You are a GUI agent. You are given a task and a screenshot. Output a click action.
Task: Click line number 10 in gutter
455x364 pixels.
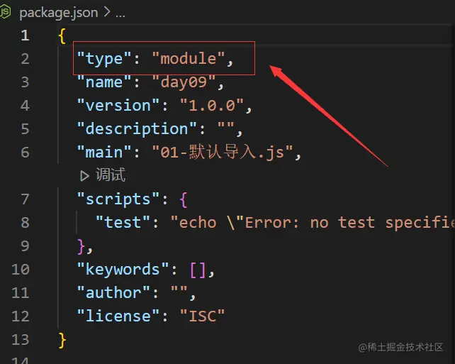pyautogui.click(x=21, y=270)
